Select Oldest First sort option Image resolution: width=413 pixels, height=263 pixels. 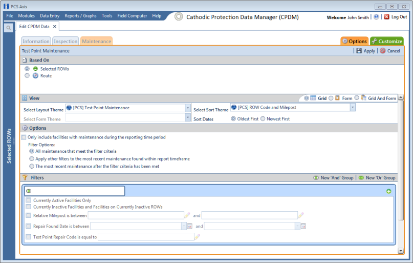pyautogui.click(x=233, y=119)
